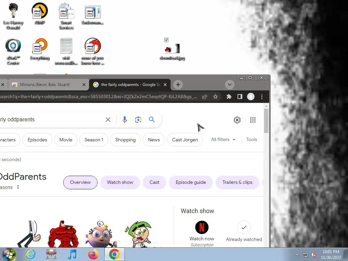Show hidden system tray icons
The height and width of the screenshot is (261, 348).
point(297,255)
